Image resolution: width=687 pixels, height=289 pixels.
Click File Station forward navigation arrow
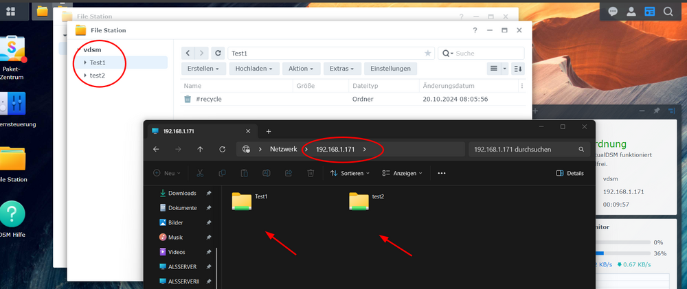(x=201, y=54)
